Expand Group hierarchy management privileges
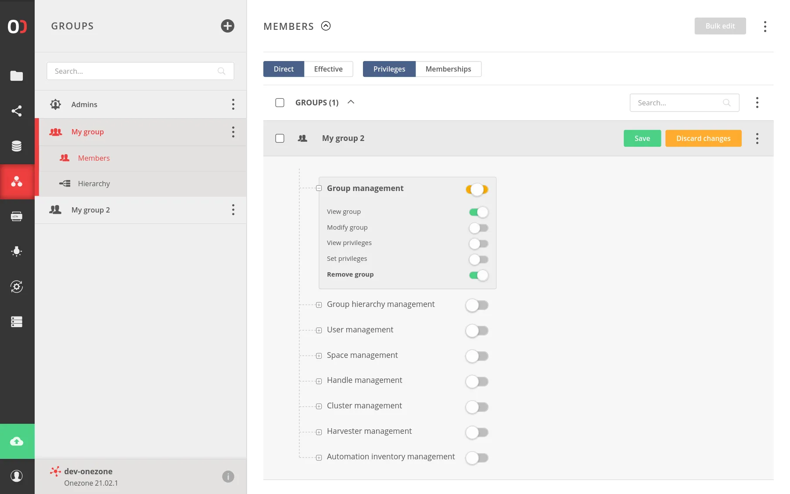Screen dimensions: 790x494 tap(319, 305)
